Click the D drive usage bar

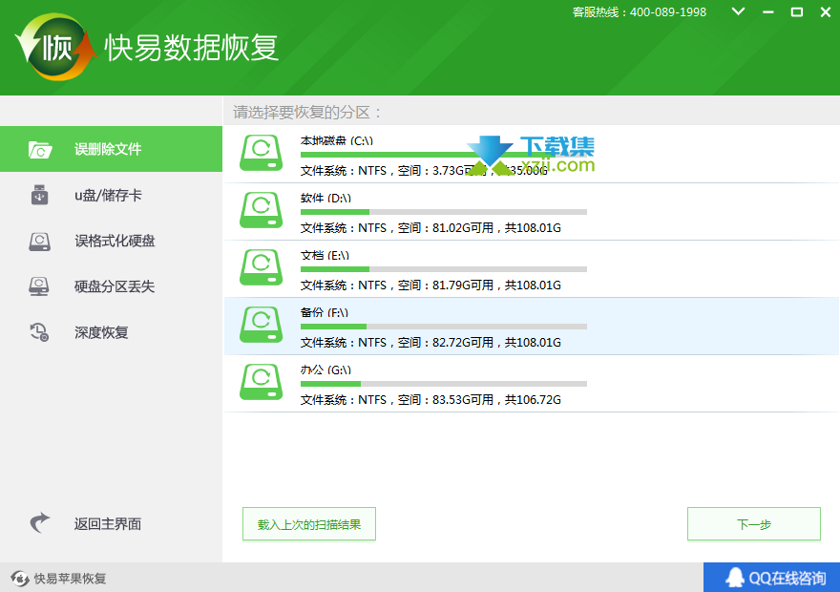[x=444, y=212]
